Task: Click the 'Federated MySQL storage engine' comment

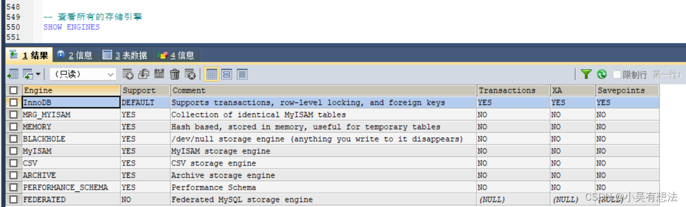Action: click(x=324, y=199)
